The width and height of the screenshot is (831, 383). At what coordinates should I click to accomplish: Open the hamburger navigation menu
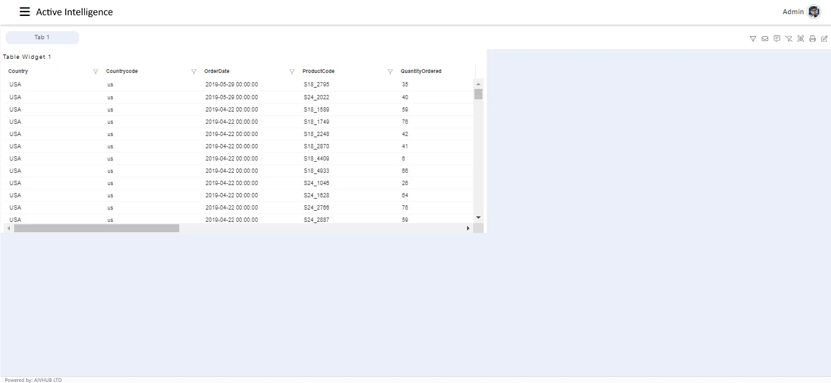[x=24, y=11]
